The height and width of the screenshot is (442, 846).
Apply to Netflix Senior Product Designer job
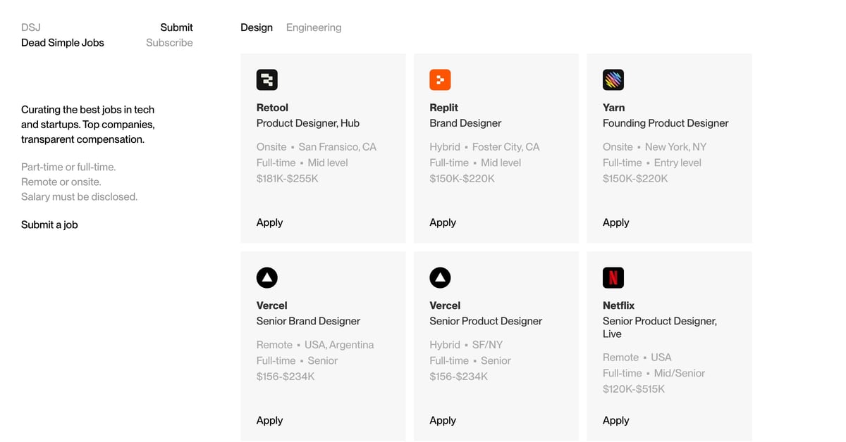click(615, 420)
